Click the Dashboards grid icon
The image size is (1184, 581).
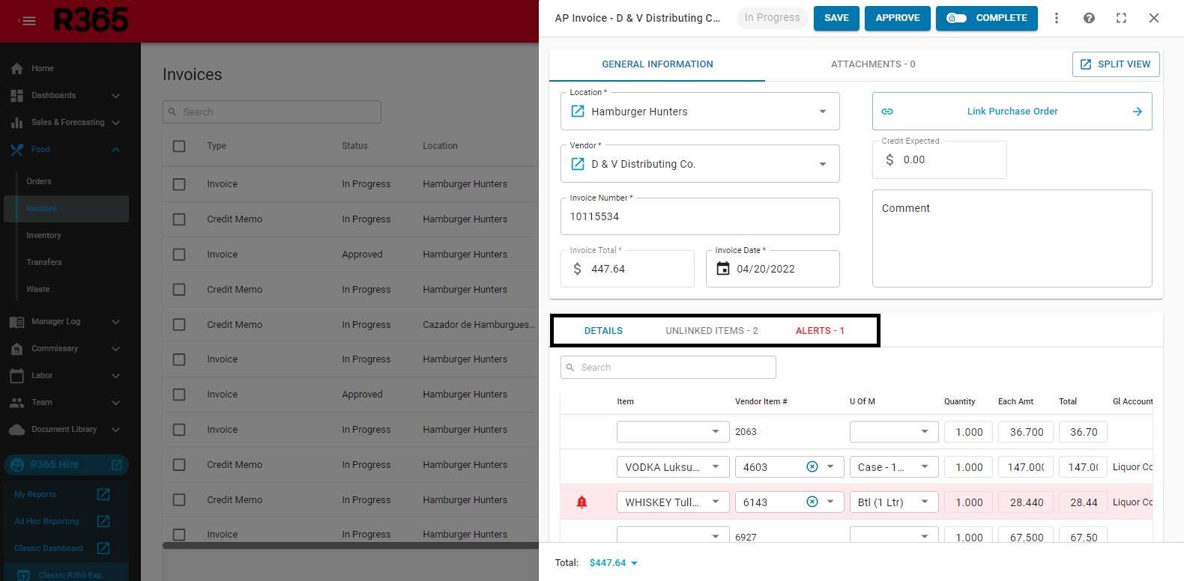(x=16, y=95)
